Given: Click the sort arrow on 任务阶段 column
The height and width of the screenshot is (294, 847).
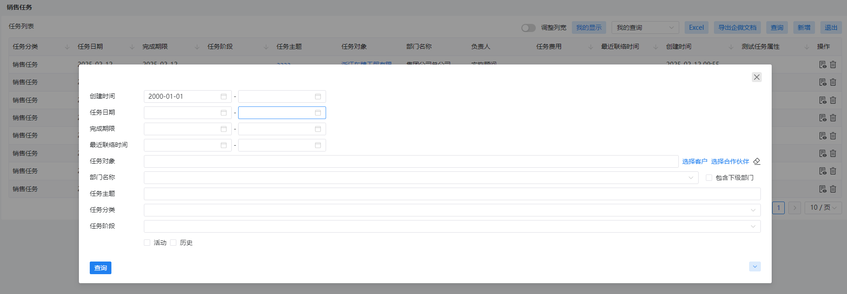Looking at the screenshot, I should pos(266,47).
